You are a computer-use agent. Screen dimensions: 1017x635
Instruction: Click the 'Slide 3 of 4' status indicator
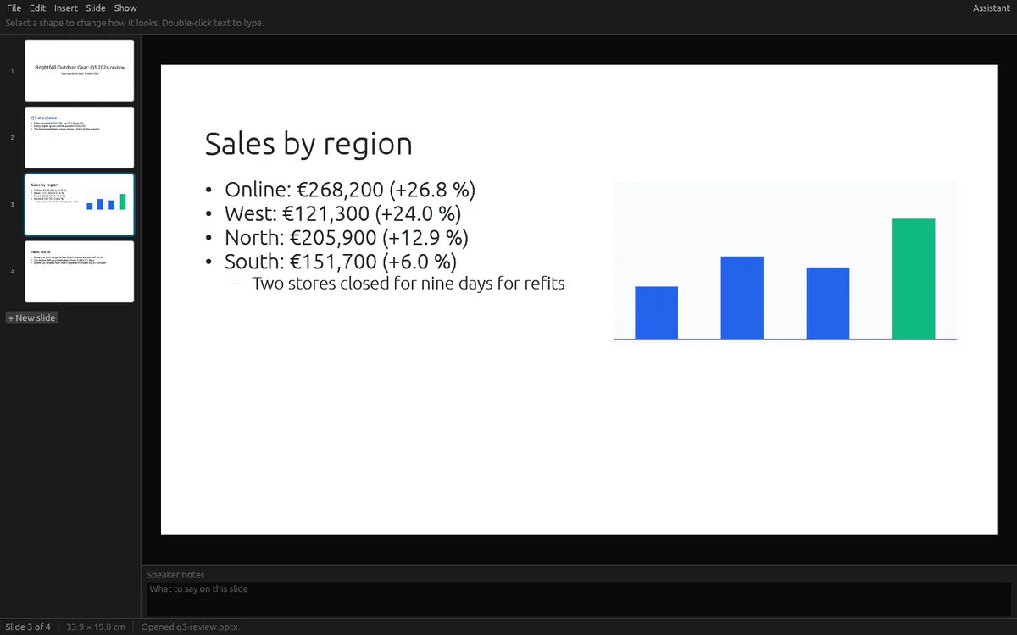pos(28,627)
